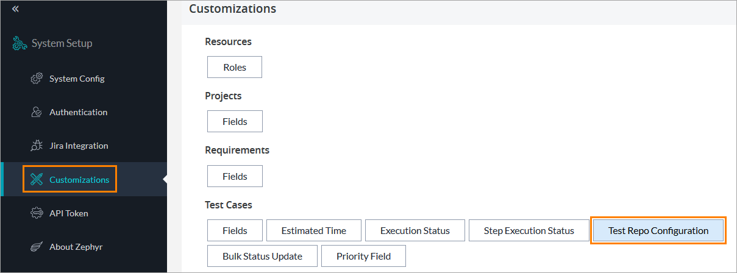Open the Priority Field customization
This screenshot has width=737, height=273.
pos(363,256)
